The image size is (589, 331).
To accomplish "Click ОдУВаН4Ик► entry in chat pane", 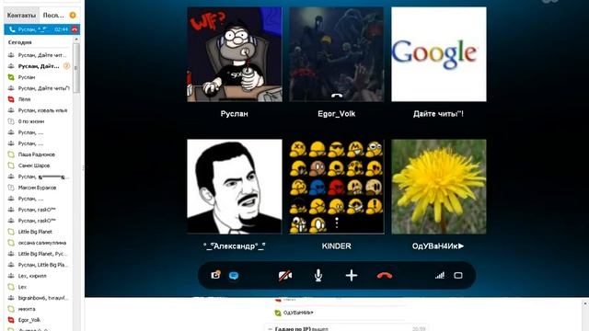I will pyautogui.click(x=298, y=313).
